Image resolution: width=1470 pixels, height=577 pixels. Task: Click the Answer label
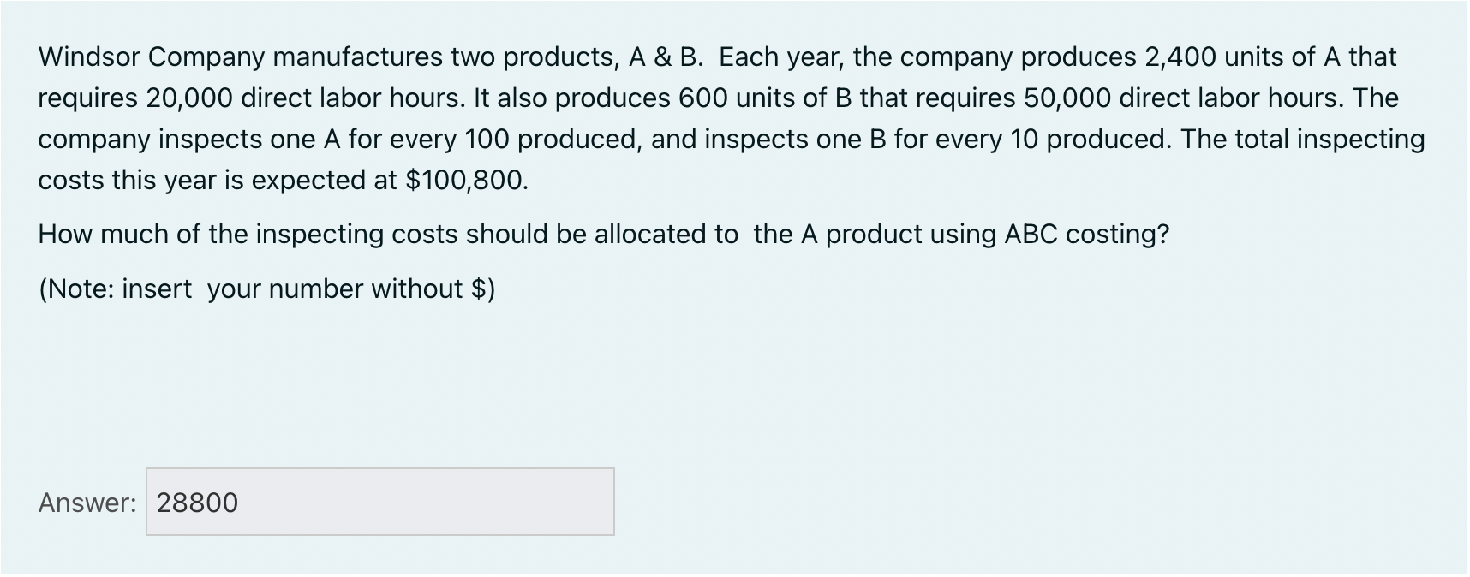click(x=87, y=503)
